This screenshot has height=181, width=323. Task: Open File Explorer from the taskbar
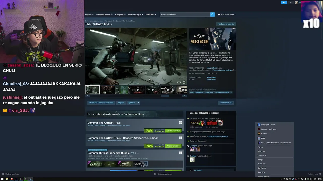tap(7, 179)
